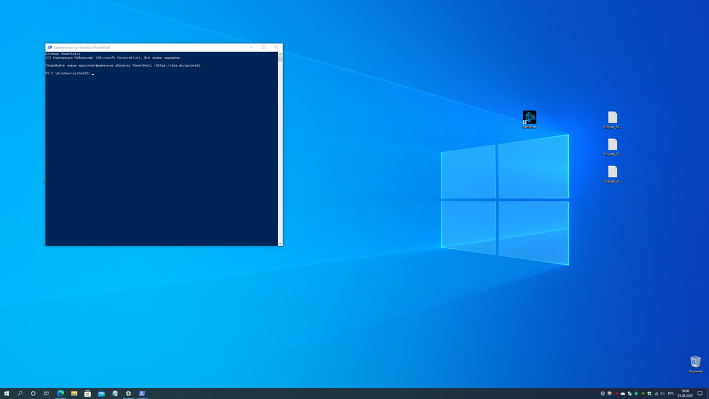Open the Windows Start menu
Screen dimensions: 709x399
[x=6, y=393]
